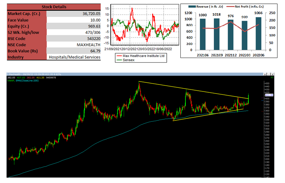Select the Equity (Cr.) label
This screenshot has height=183, width=285.
18,26
